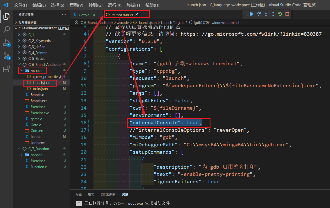The image size is (330, 208).
Task: Click C_6_BranchAndLoop in the breadcrumb
Action: click(96, 23)
